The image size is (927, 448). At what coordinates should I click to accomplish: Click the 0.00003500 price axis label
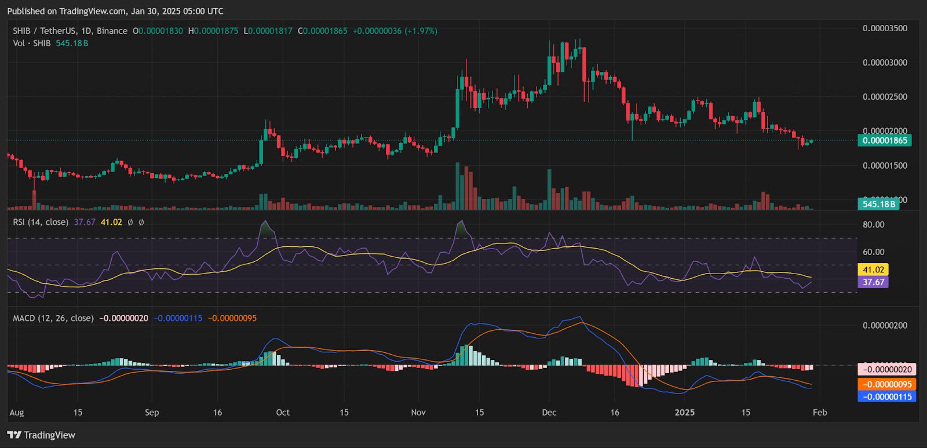tap(885, 28)
